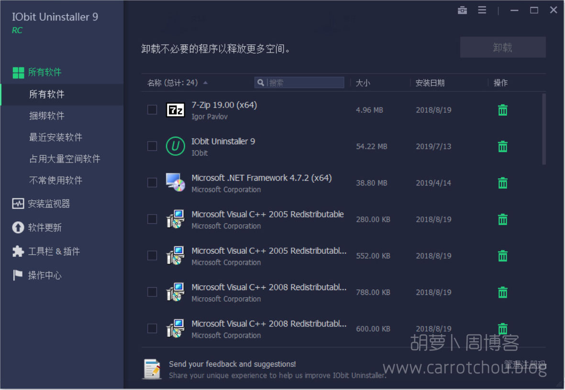The height and width of the screenshot is (390, 565).
Task: Open the hamburger options menu
Action: click(482, 10)
